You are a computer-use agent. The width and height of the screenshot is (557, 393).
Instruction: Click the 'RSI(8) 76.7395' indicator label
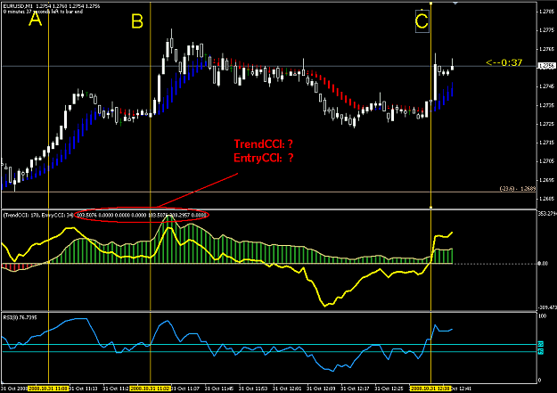pos(20,317)
